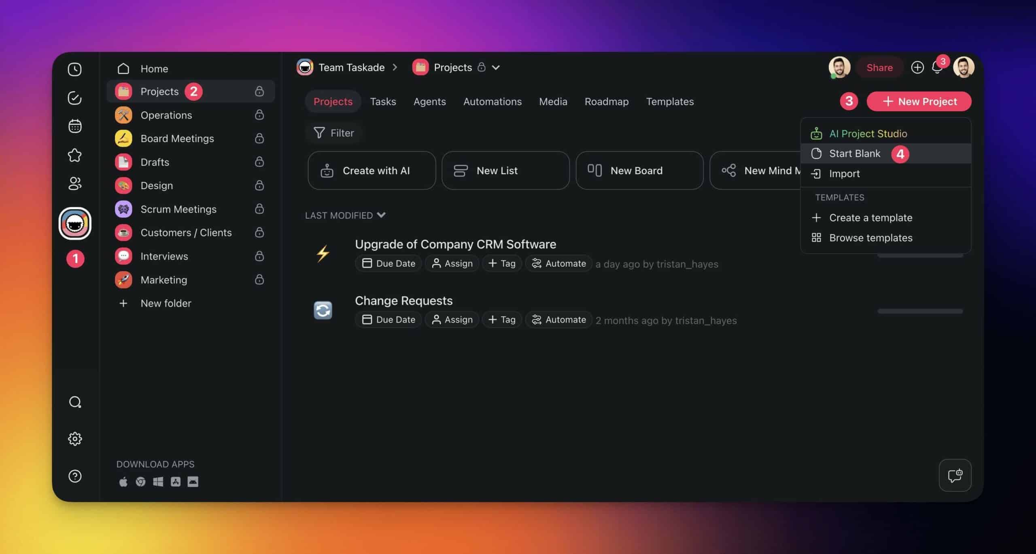Switch to the Automations tab
Screen dimensions: 1036x554
(492, 101)
